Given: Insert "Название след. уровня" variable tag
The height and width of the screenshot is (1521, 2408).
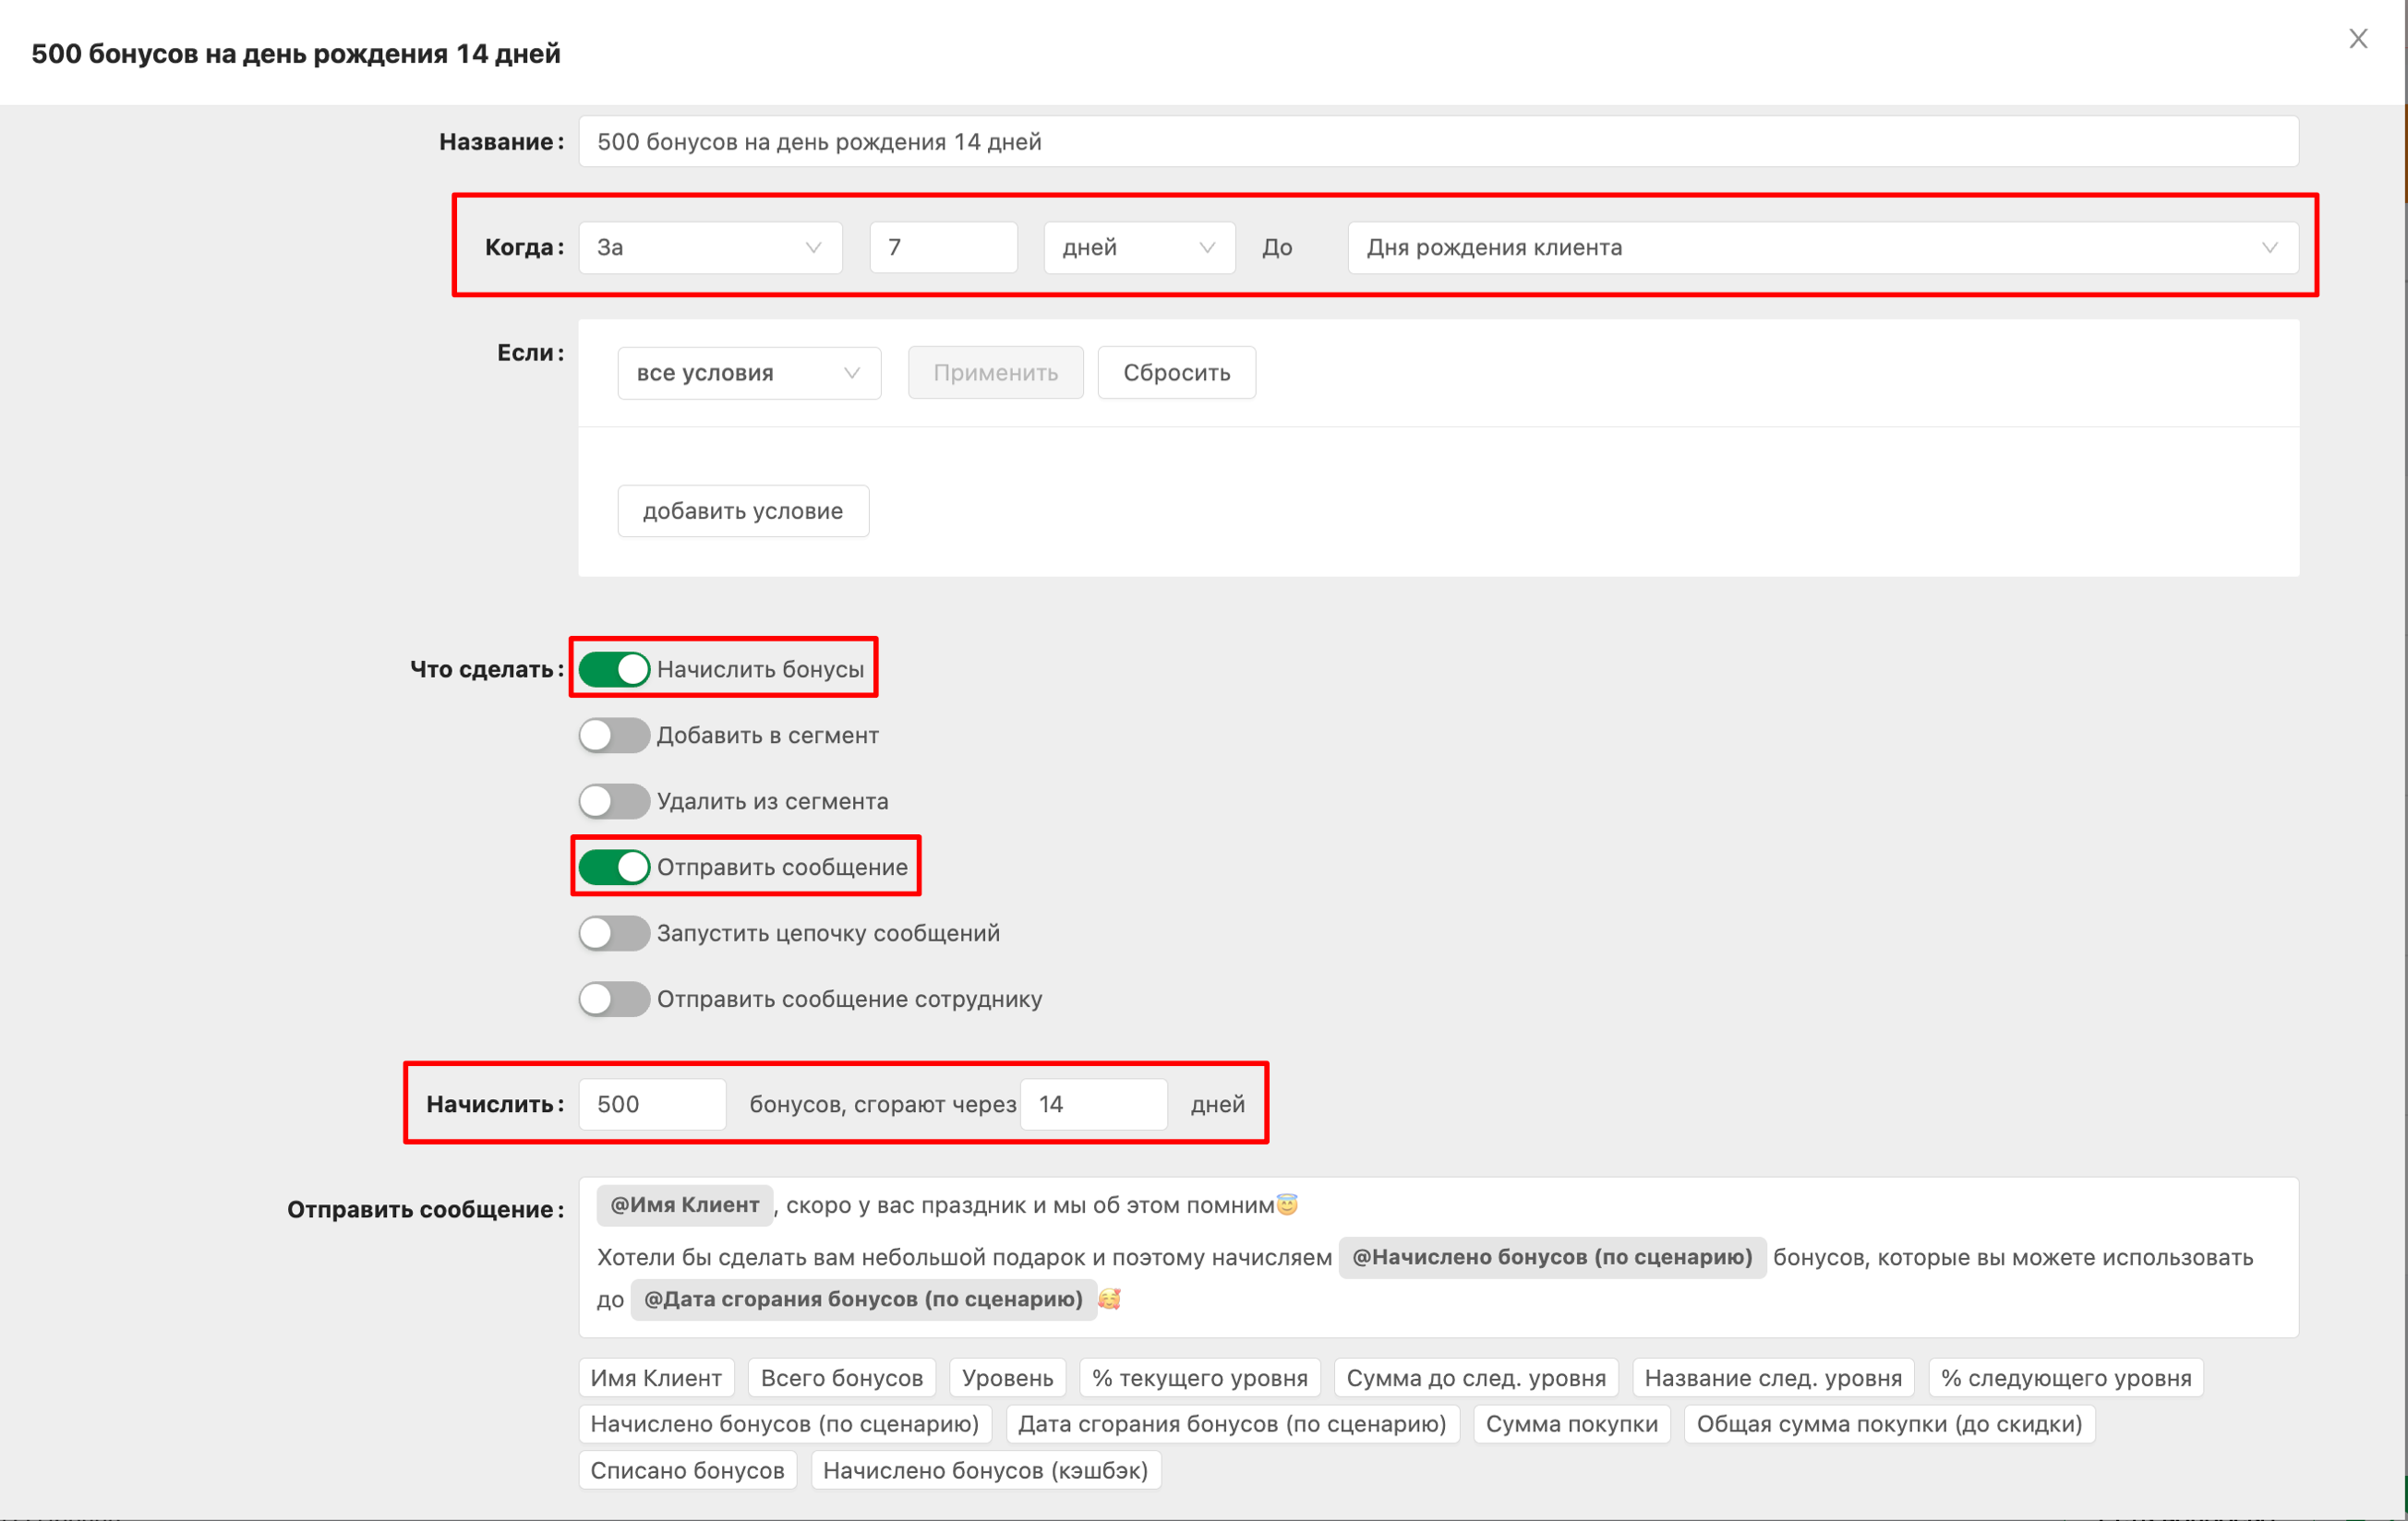Looking at the screenshot, I should point(1773,1377).
